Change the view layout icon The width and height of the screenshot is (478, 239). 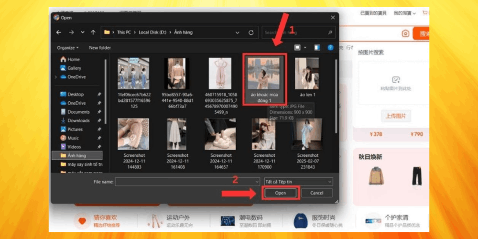pos(297,47)
